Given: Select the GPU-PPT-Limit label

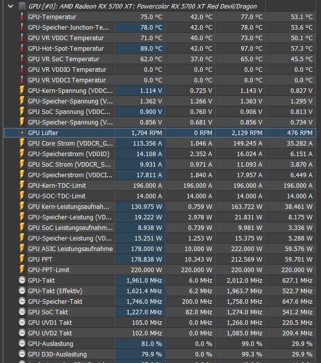Looking at the screenshot, I should [49, 270].
